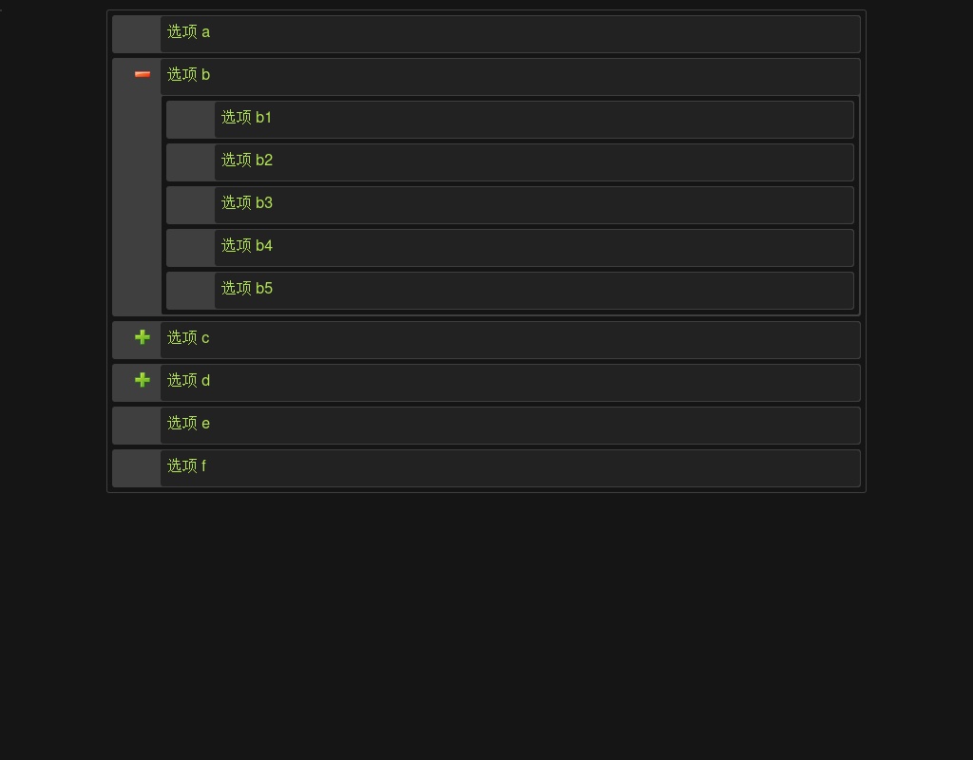973x760 pixels.
Task: Collapse 选项 b with the red minus icon
Action: point(143,74)
